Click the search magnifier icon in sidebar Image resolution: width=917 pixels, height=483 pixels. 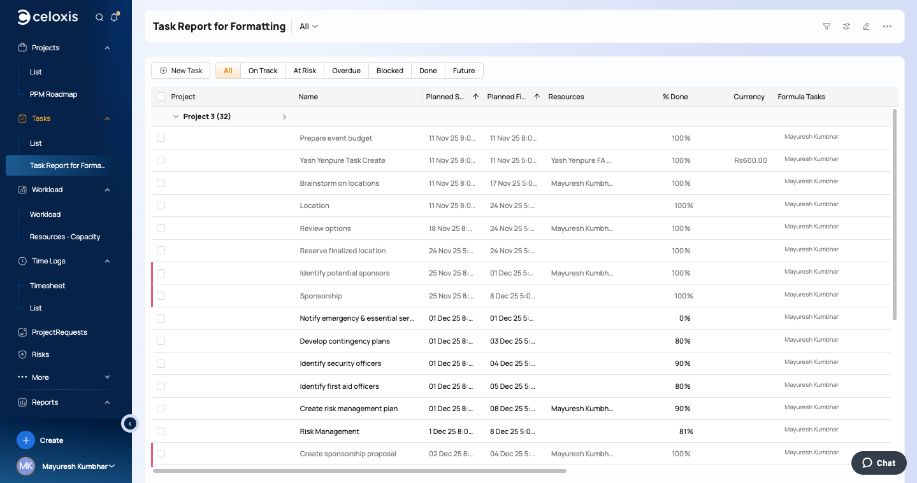pyautogui.click(x=99, y=18)
